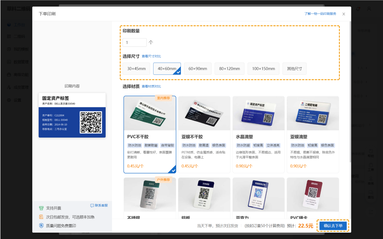Click the 联系客服 link
Screen dimensions: 383x239
pyautogui.click(x=99, y=206)
